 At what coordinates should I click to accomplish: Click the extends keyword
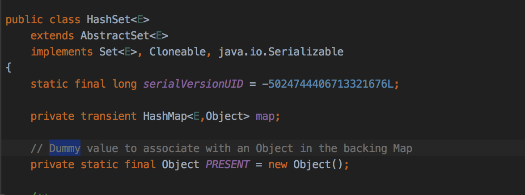52,36
